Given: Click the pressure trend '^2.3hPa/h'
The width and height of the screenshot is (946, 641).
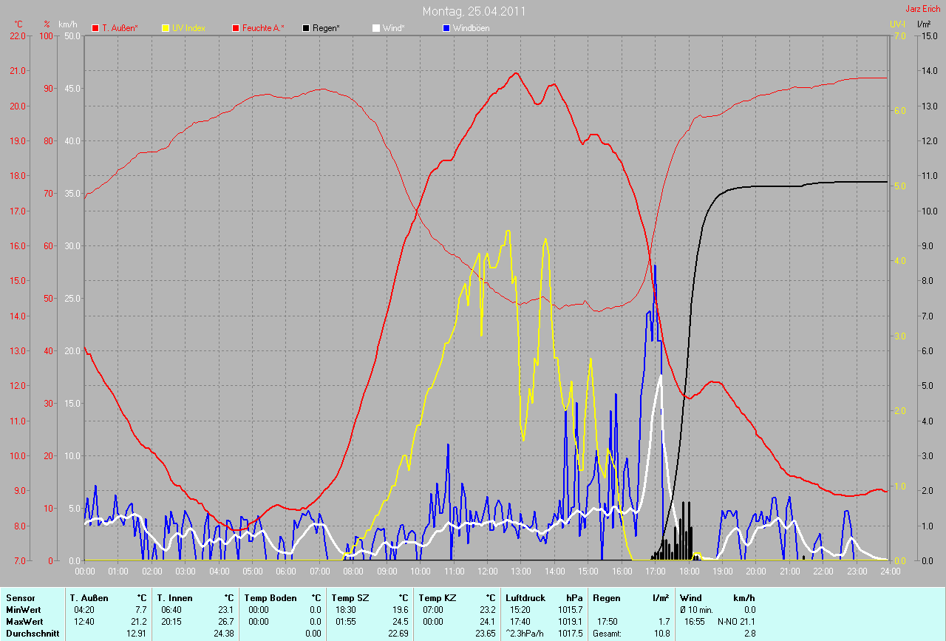Looking at the screenshot, I should point(525,634).
